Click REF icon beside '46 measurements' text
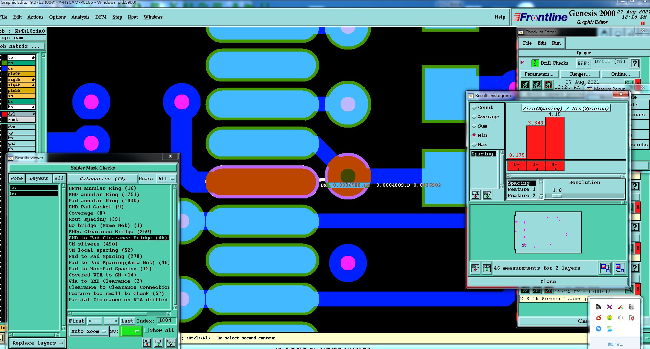650x349 pixels. click(487, 268)
